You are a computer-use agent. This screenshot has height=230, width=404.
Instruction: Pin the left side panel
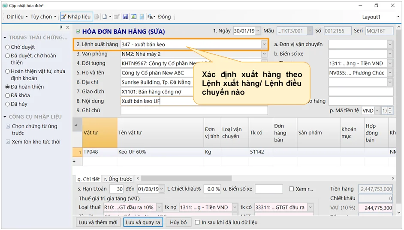(61, 27)
